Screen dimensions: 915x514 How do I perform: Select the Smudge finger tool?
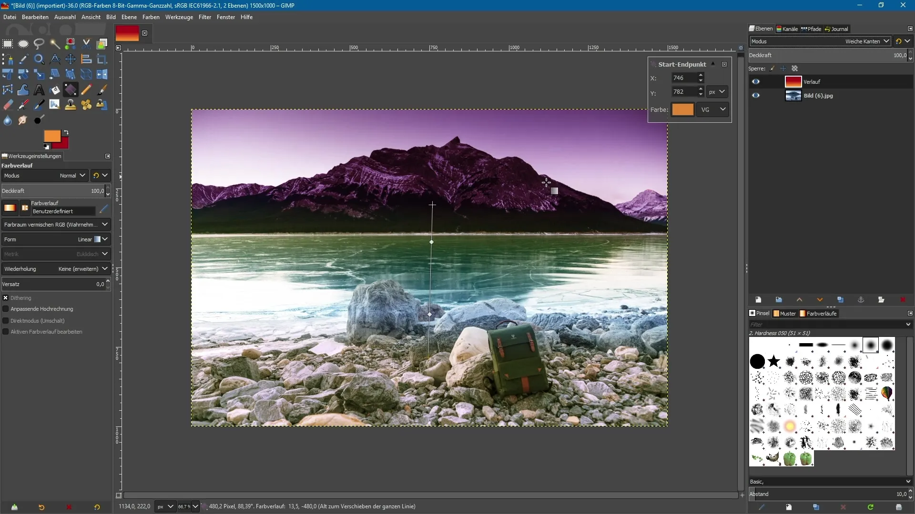click(x=22, y=120)
